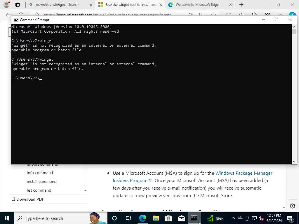This screenshot has width=299, height=224.
Task: Open the Edge profile avatar
Action: click(6, 5)
